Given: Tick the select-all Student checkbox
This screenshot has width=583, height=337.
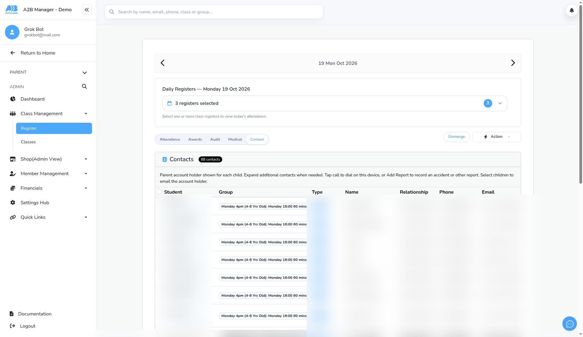Looking at the screenshot, I should click(x=159, y=192).
